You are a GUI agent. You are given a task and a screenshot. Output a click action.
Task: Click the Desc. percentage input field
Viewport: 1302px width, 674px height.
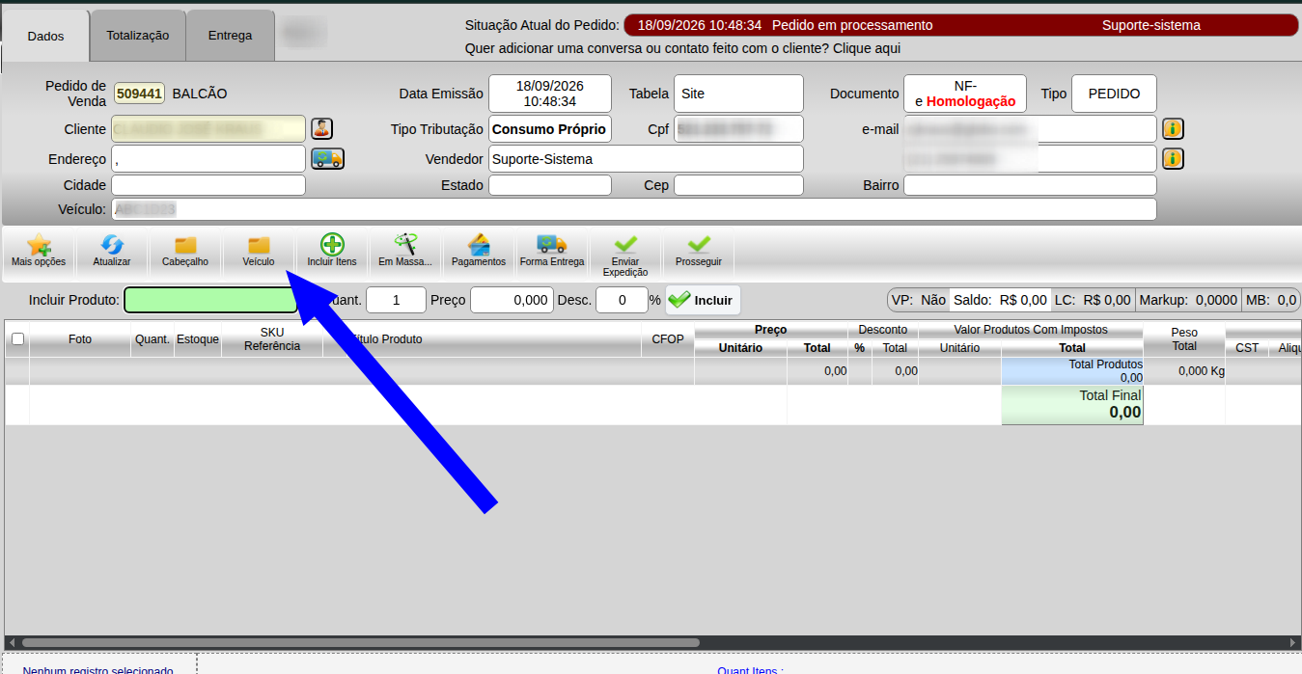(x=621, y=300)
